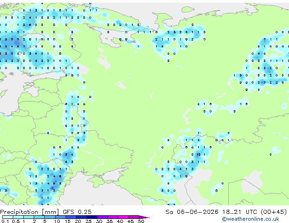Pick the 10–15 mm legend swatch
Image resolution: width=289 pixels, height=223 pixels.
click(x=60, y=217)
